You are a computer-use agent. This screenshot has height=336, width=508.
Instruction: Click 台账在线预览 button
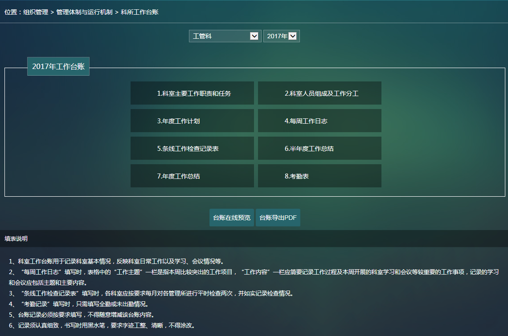[x=232, y=218]
